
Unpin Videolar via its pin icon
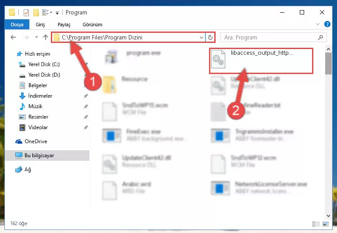86,127
